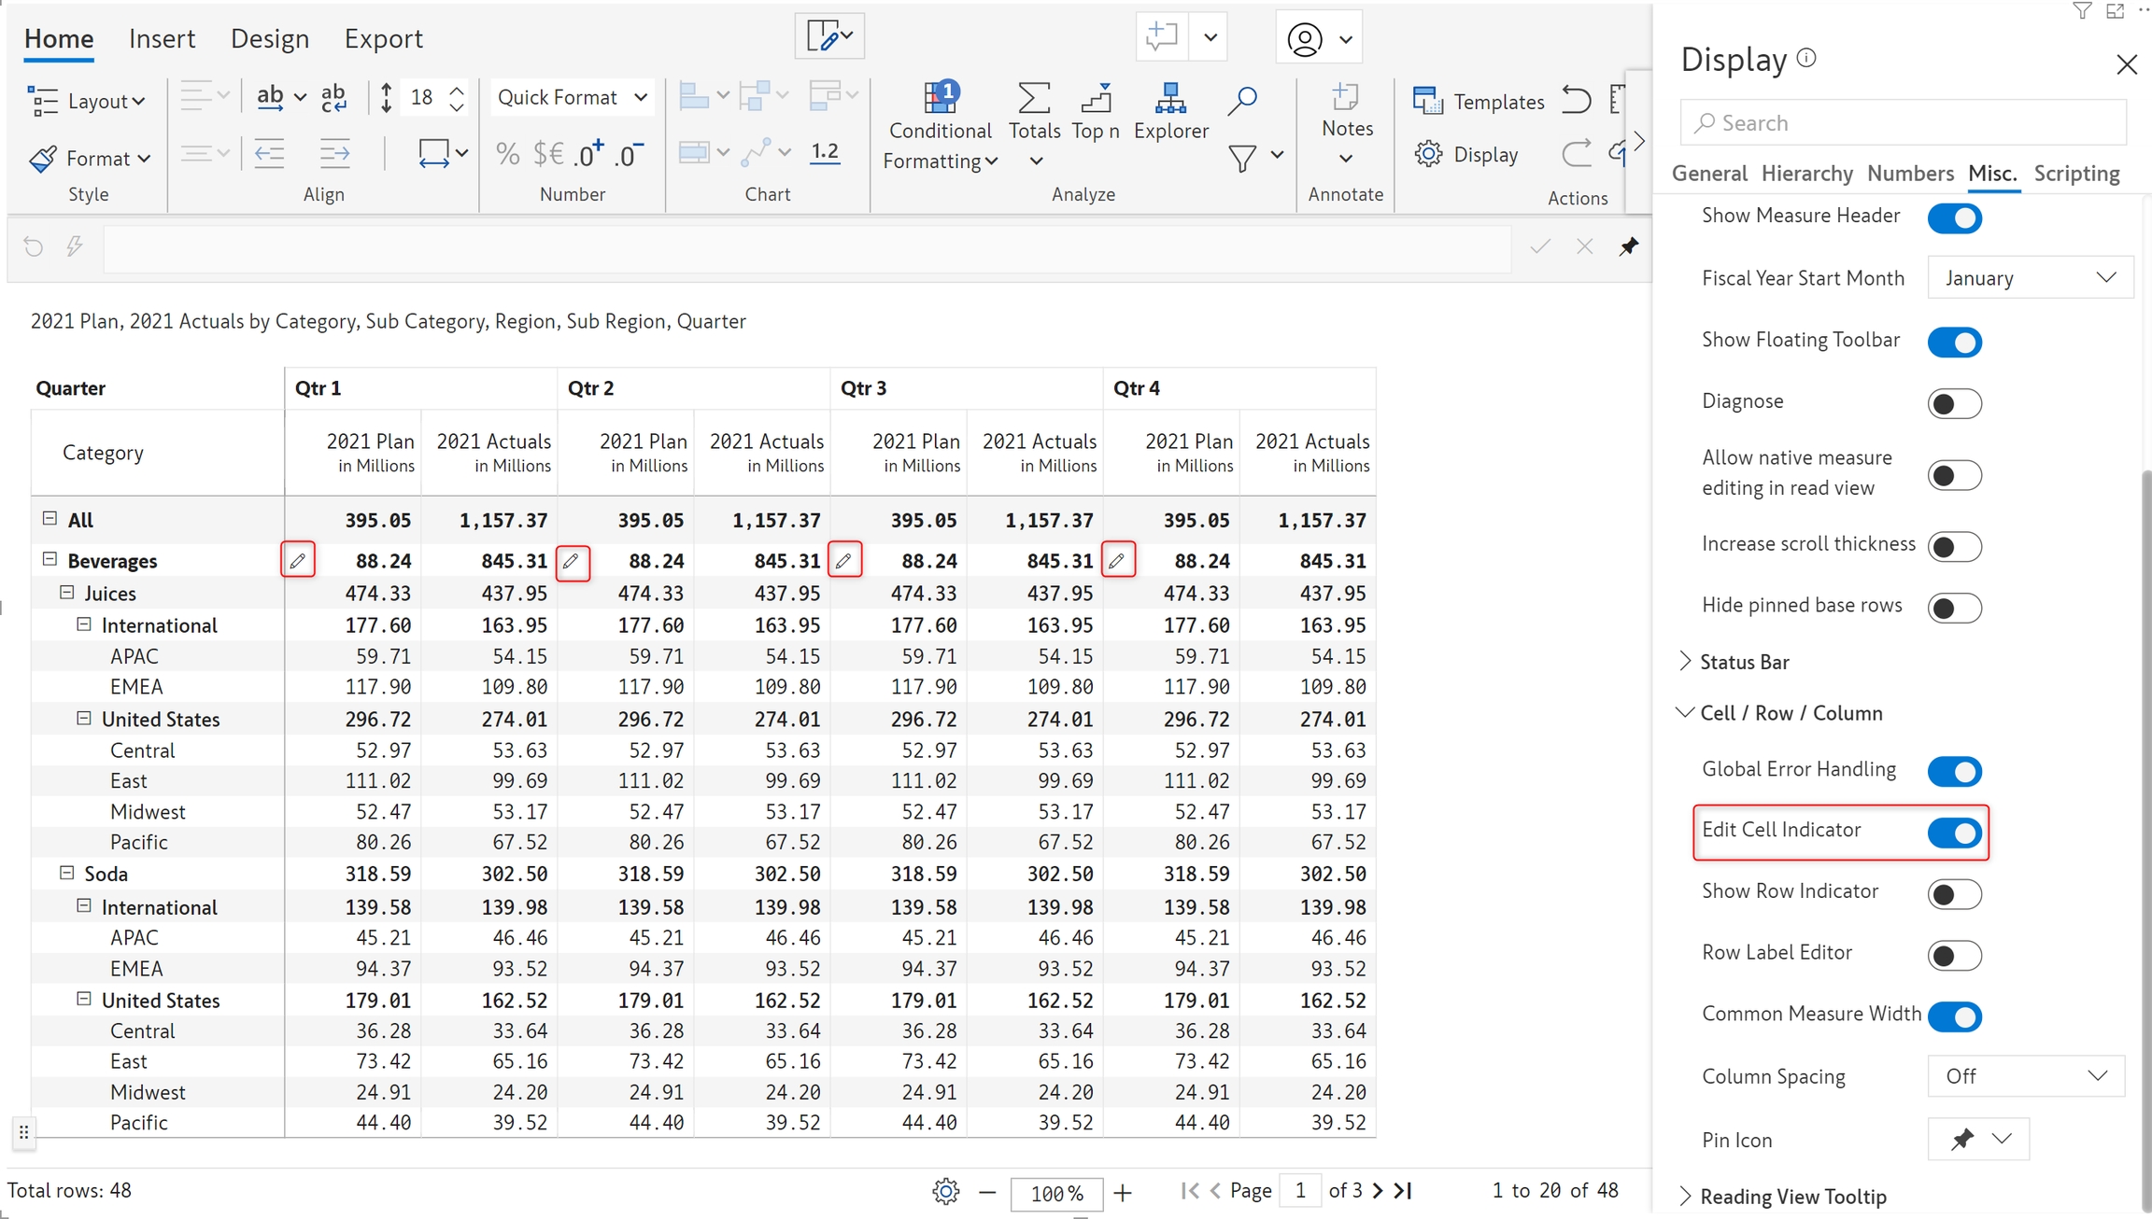Viewport: 2152px width, 1219px height.
Task: Click the Display panel search field
Action: click(x=1904, y=123)
